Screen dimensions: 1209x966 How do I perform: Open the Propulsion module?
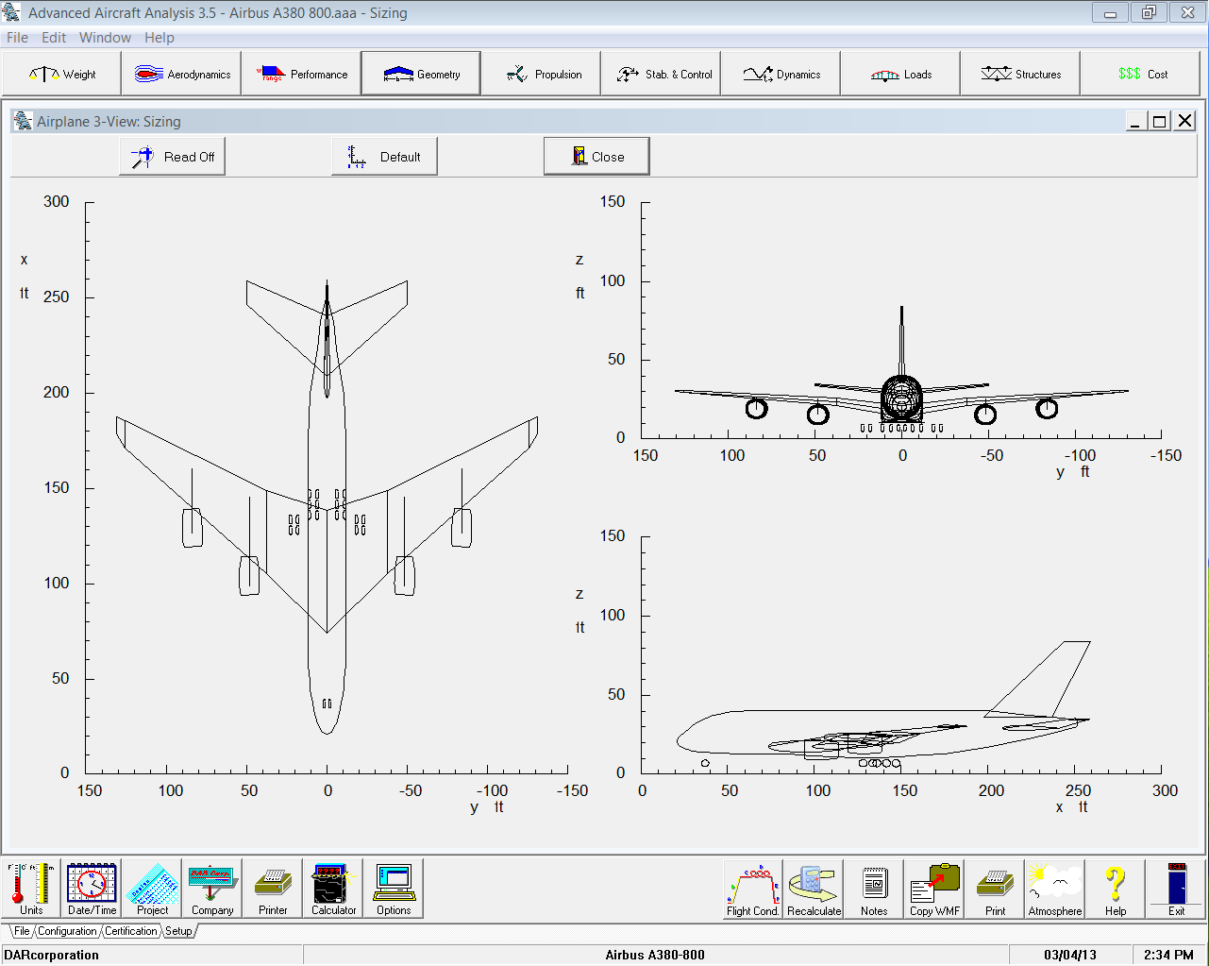541,74
